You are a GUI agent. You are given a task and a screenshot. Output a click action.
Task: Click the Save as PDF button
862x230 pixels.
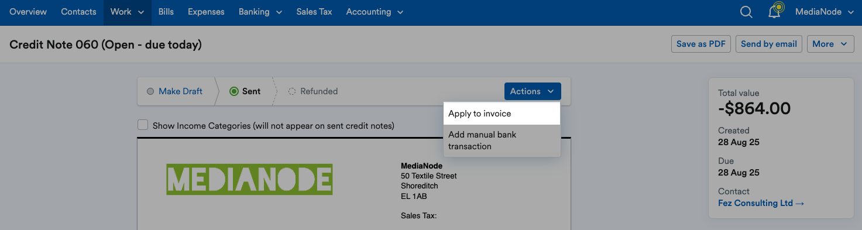tap(701, 44)
